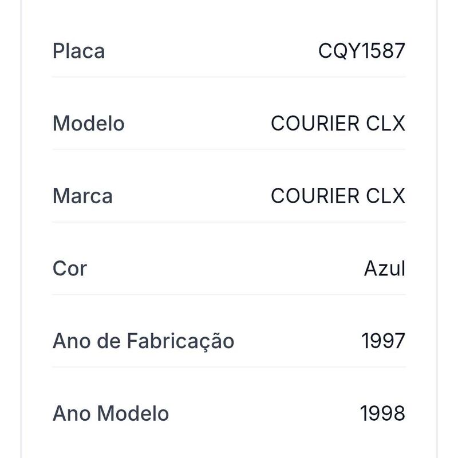
Task: Select the Modelo value COURIER CLX
Action: point(338,124)
